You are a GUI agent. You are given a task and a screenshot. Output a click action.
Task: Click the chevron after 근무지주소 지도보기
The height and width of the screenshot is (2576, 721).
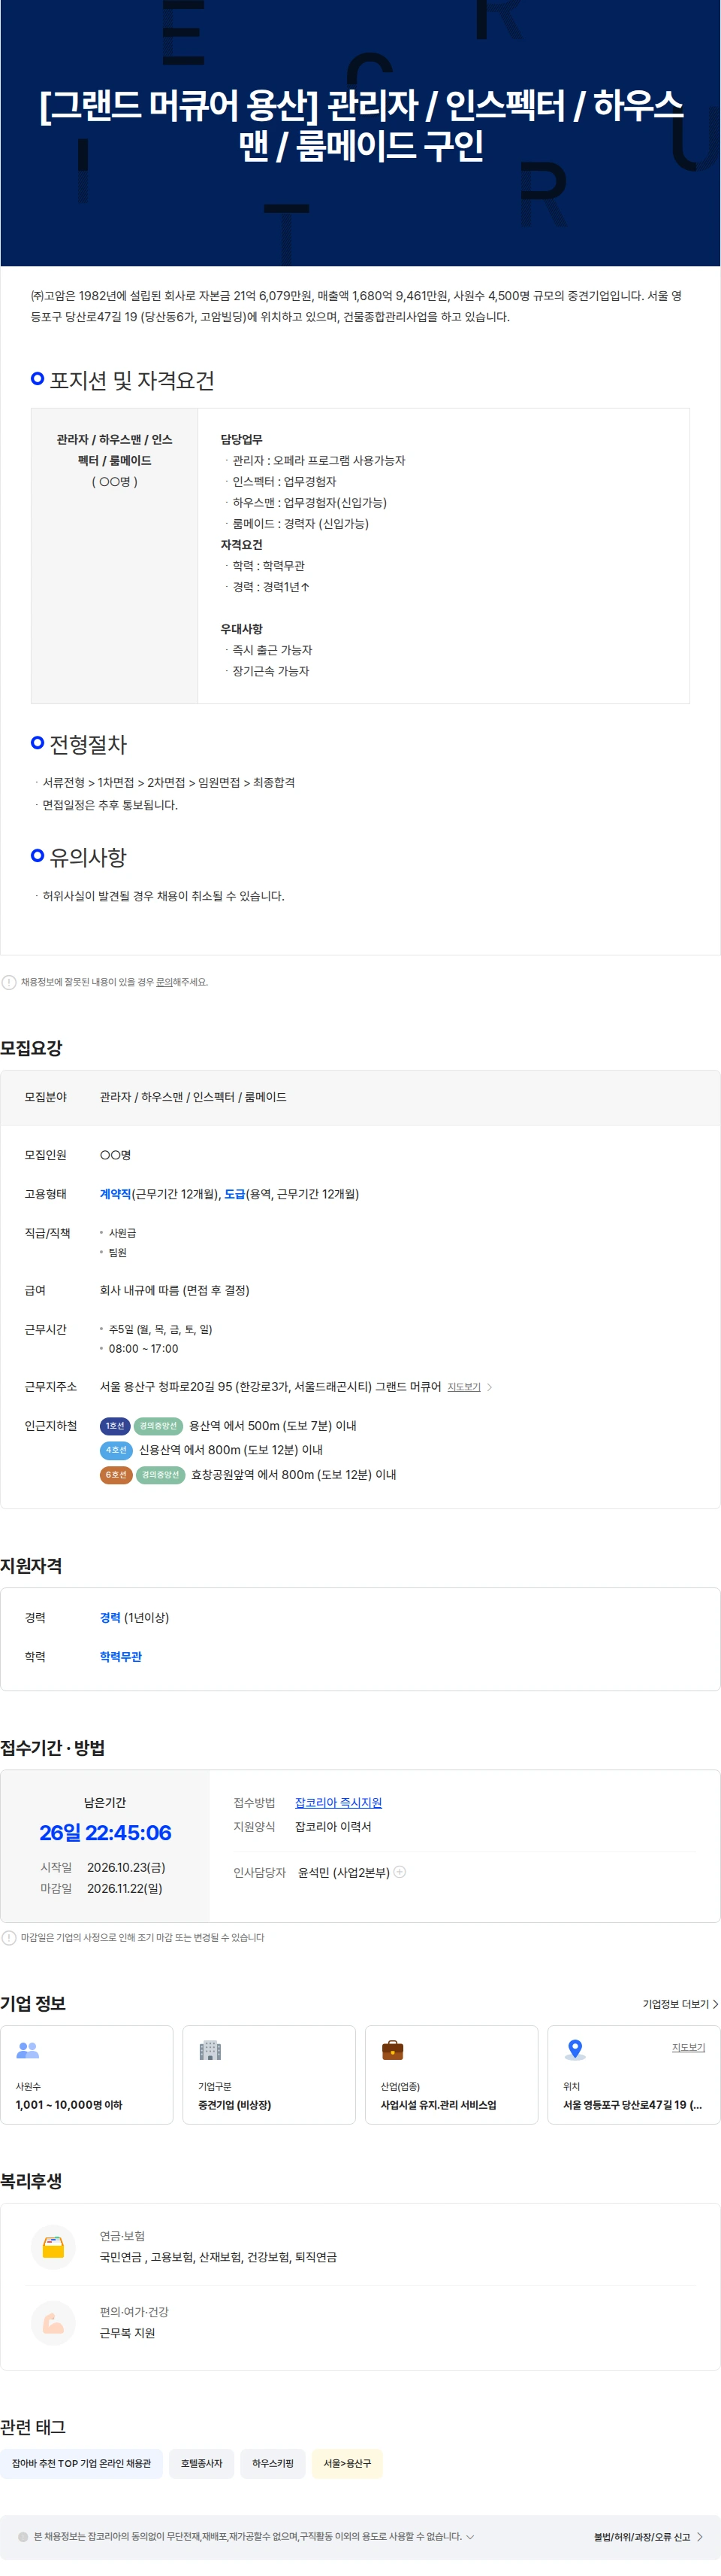(x=490, y=1387)
